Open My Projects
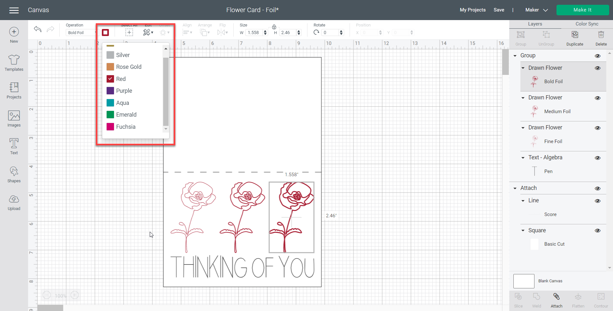Screen dimensions: 613x311 [x=473, y=10]
